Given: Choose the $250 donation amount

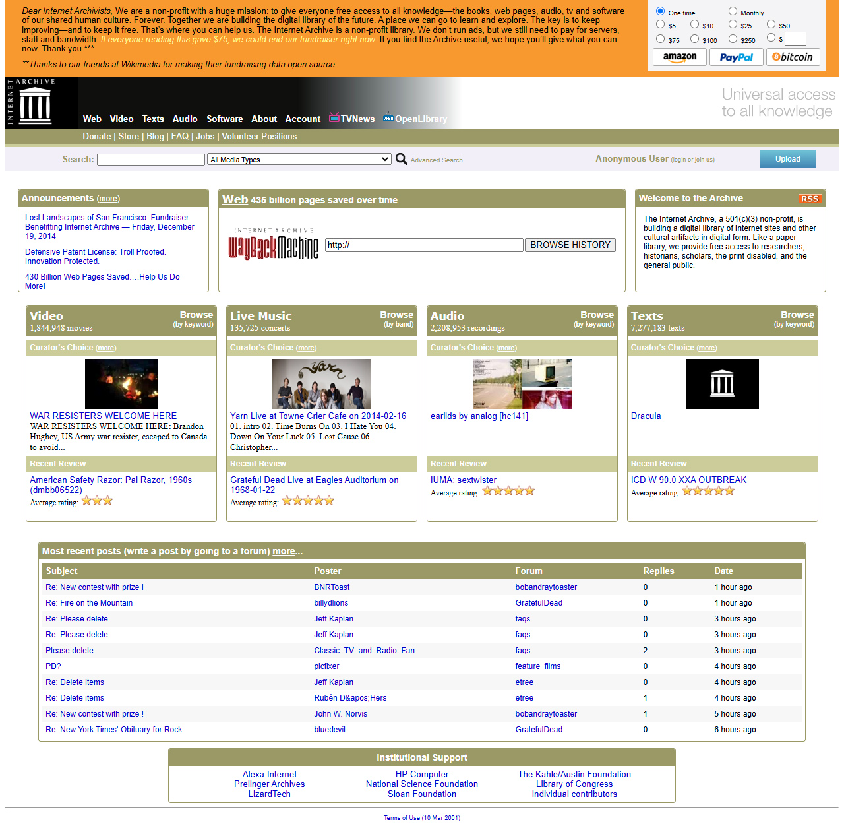Looking at the screenshot, I should pyautogui.click(x=733, y=39).
